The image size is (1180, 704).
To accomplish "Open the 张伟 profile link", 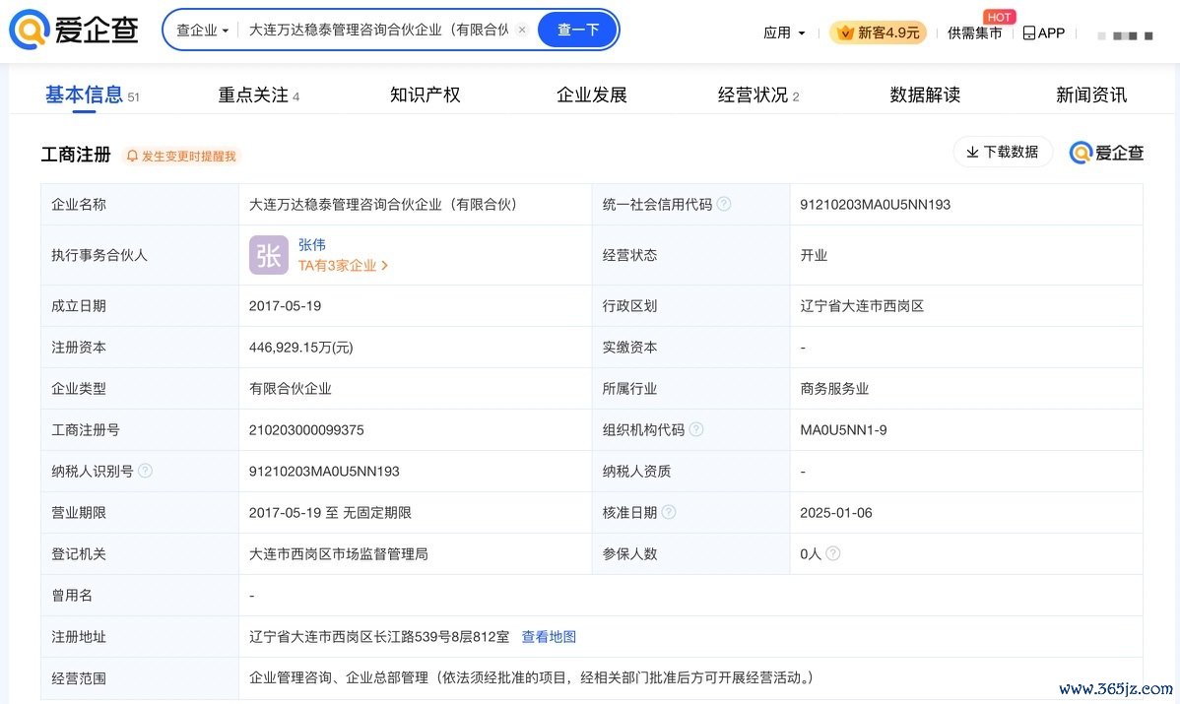I will (x=311, y=244).
